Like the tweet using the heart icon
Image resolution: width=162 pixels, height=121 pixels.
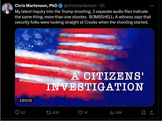pyautogui.click(x=80, y=112)
